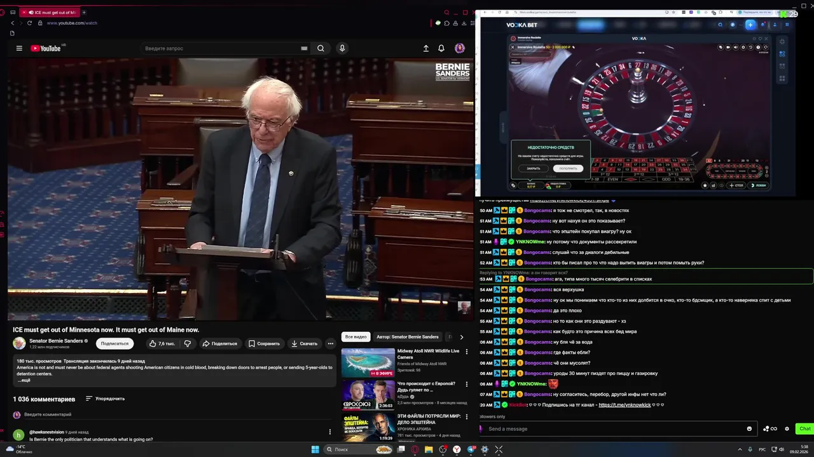
Task: Go to the YouTube home logo
Action: 45,48
